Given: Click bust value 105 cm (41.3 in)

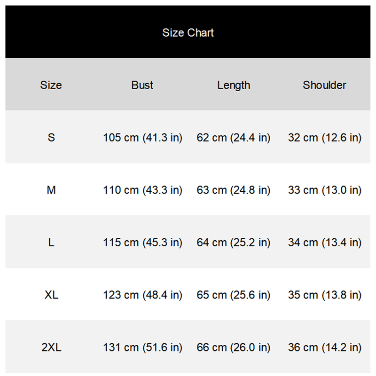Looking at the screenshot, I should click(x=142, y=138).
